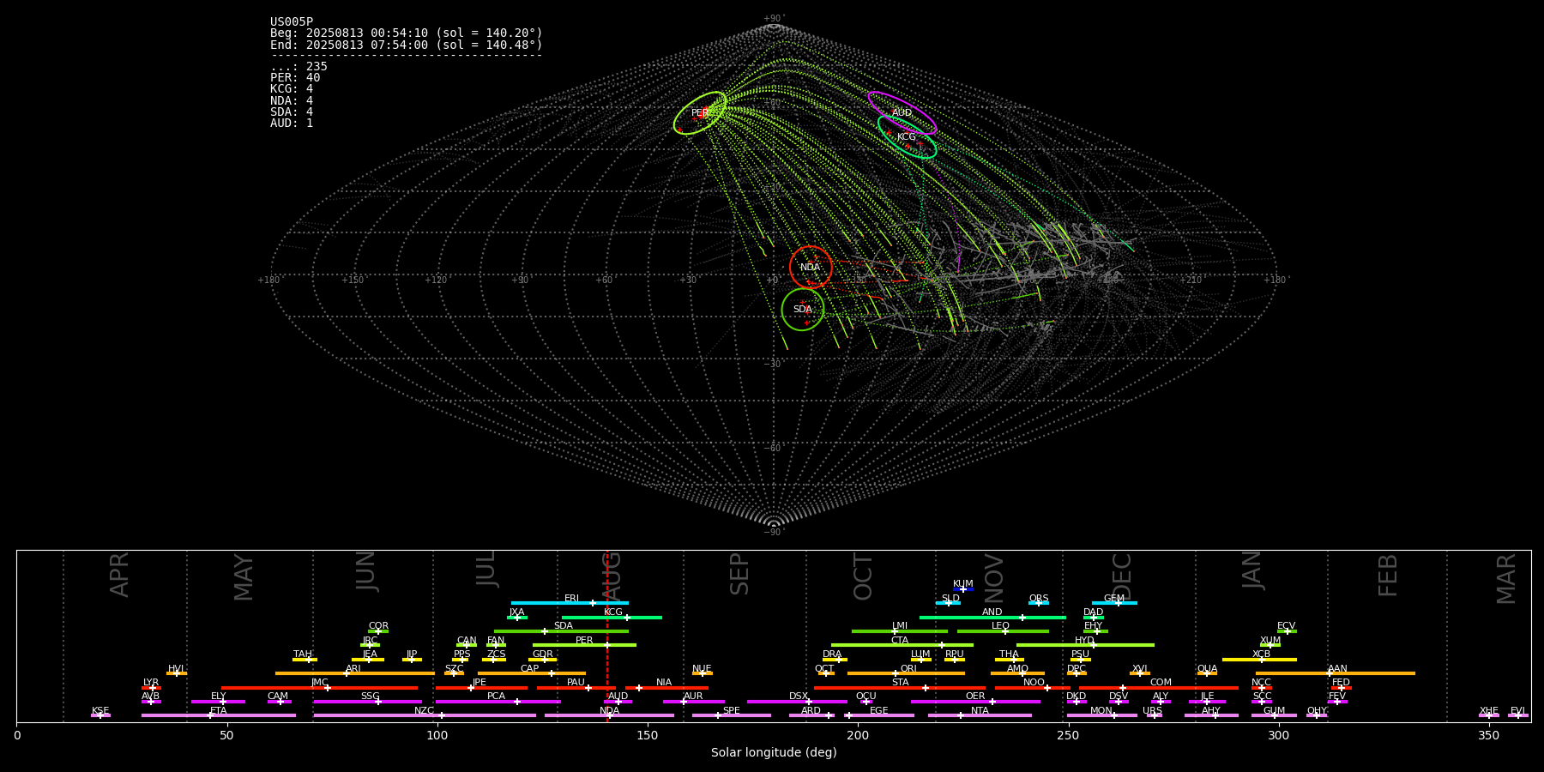Click the PER shower bar in the timeline
Screen dimensions: 1544x772
(584, 645)
